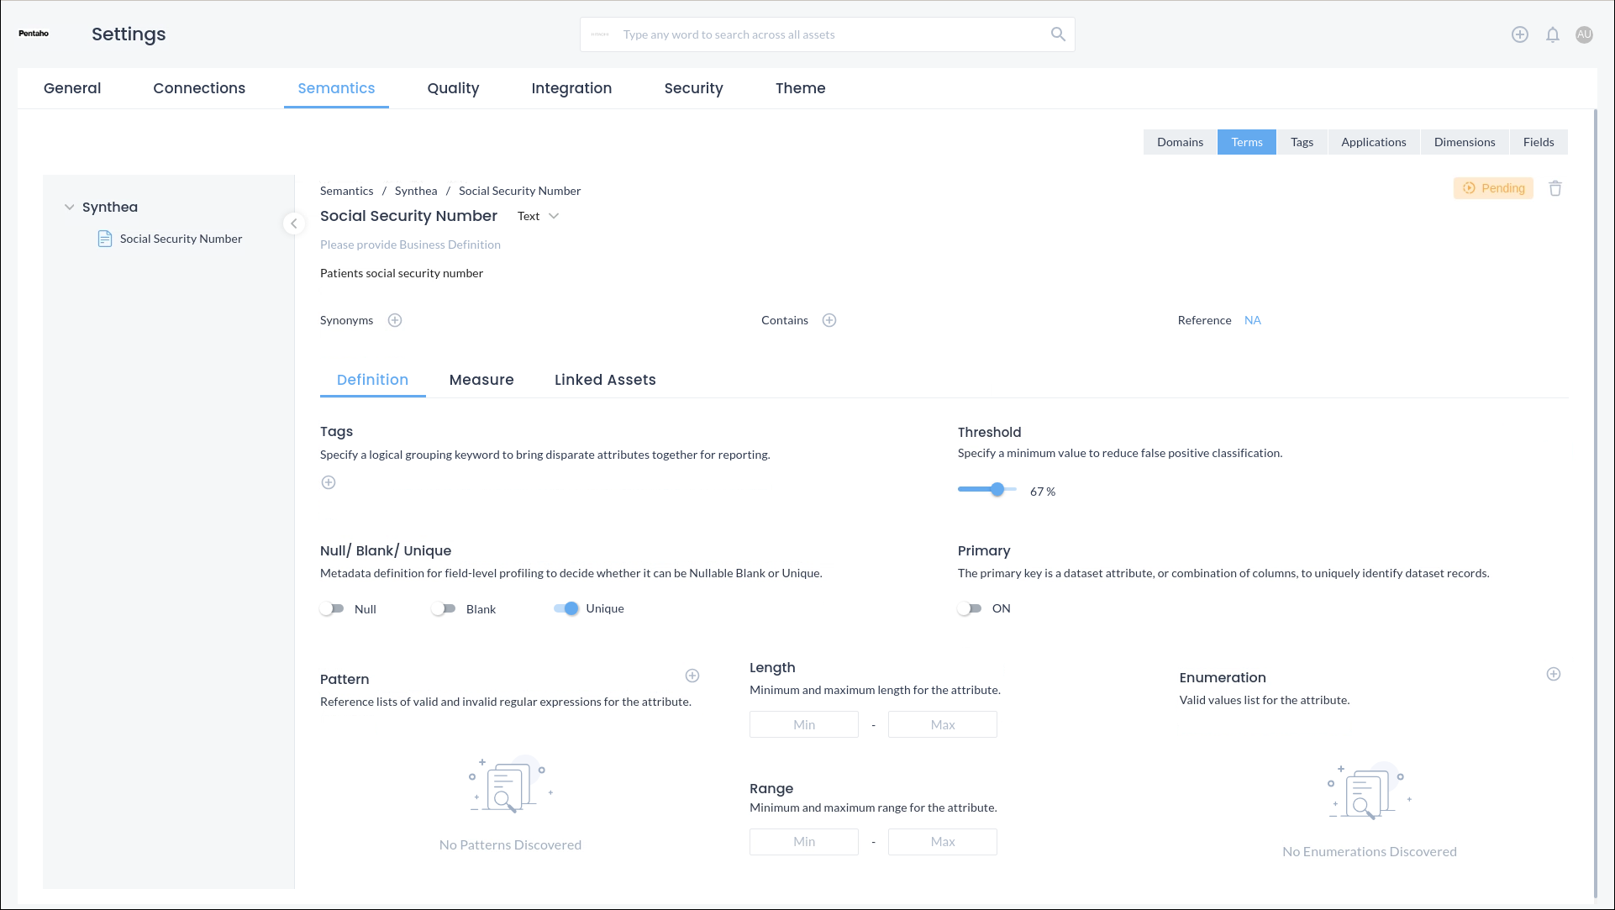Screen dimensions: 1615x910
Task: Open the Text data type dropdown
Action: 538,216
